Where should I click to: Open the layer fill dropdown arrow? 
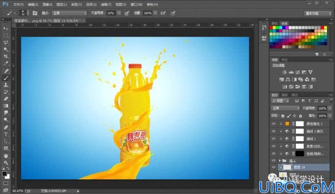(330, 116)
